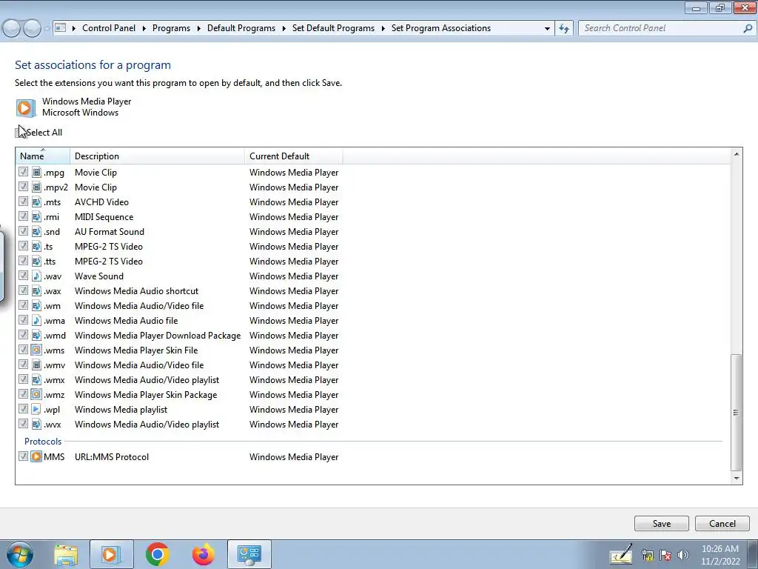
Task: Click the Back navigation button
Action: (12, 29)
